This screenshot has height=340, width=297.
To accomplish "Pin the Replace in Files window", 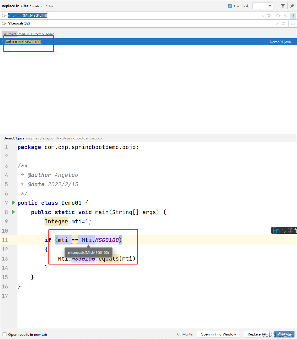I will pos(292,6).
